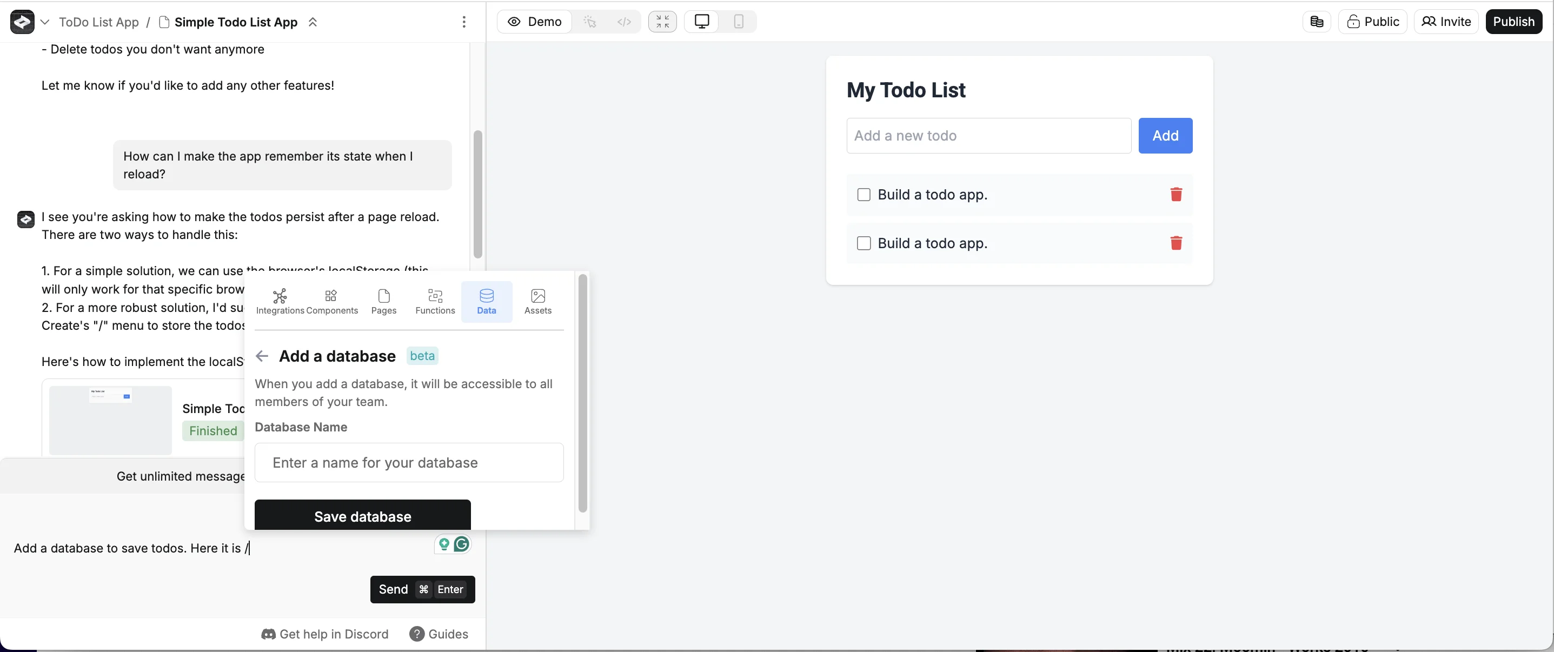Click the collapse preview arrows icon
The height and width of the screenshot is (652, 1554).
click(662, 22)
